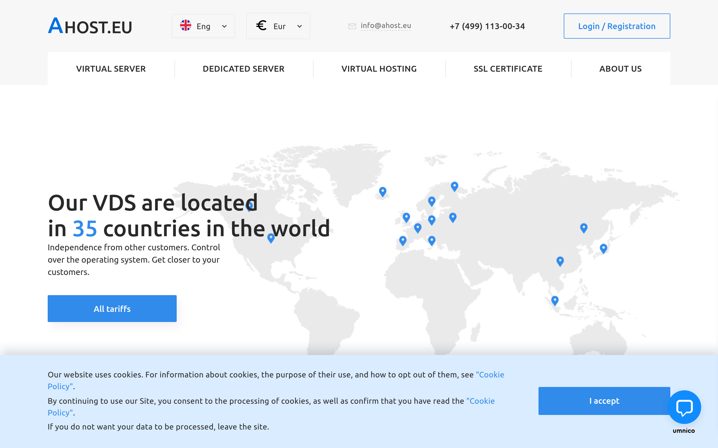This screenshot has width=718, height=448.
Task: Navigate to About Us
Action: (x=620, y=69)
